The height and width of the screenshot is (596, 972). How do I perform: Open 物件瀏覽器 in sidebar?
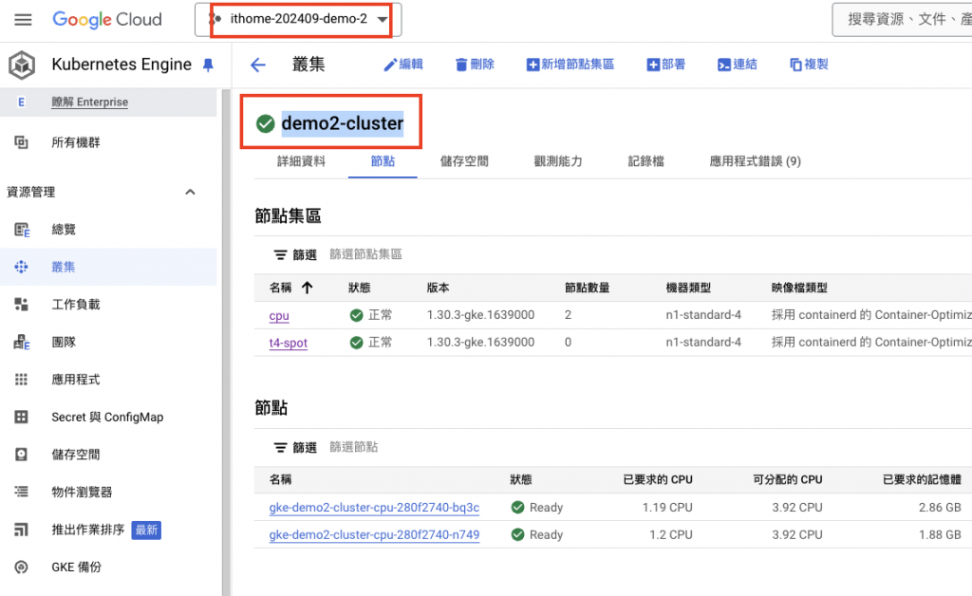tap(82, 492)
